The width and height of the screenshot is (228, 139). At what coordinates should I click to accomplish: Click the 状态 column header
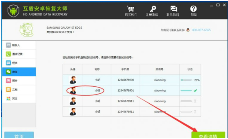click(x=190, y=69)
